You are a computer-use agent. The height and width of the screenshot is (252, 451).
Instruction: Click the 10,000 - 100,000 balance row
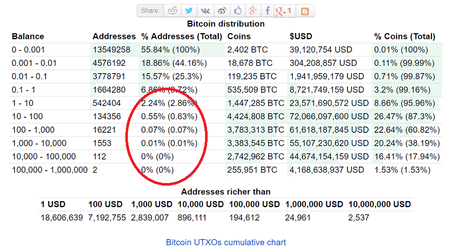click(x=43, y=157)
